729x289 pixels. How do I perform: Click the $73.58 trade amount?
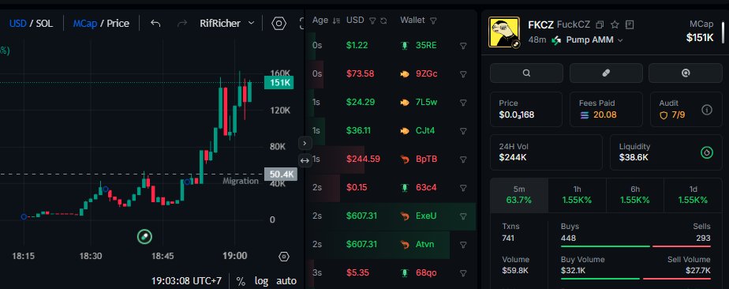pos(361,74)
